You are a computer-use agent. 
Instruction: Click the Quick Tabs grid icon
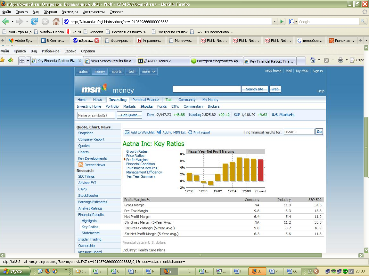click(x=22, y=61)
